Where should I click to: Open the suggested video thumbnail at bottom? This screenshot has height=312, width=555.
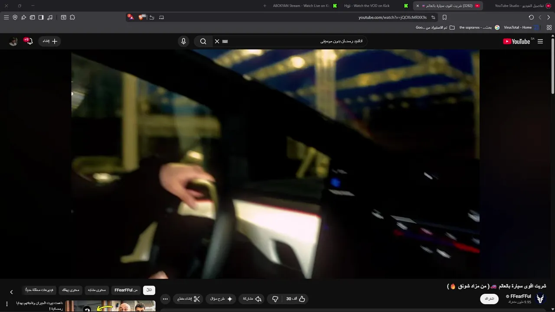(x=111, y=306)
